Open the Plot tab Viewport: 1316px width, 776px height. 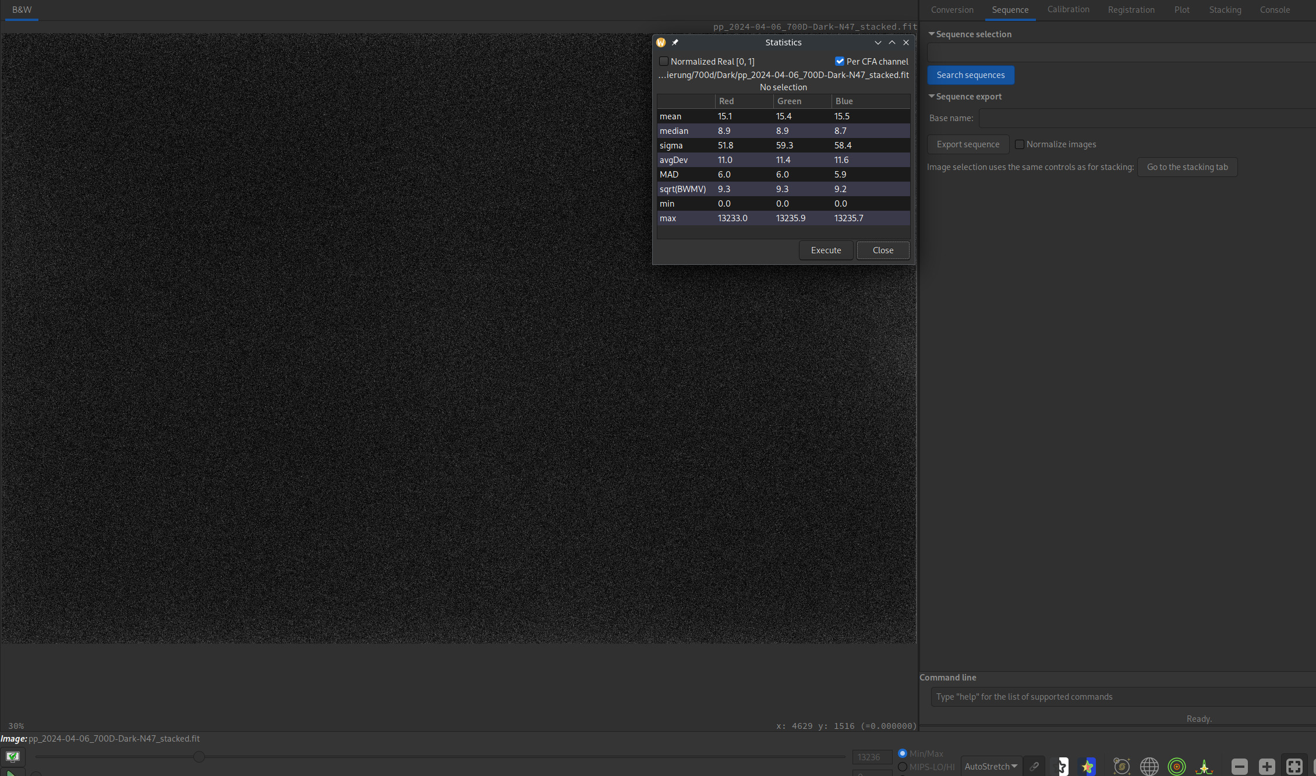pyautogui.click(x=1182, y=10)
